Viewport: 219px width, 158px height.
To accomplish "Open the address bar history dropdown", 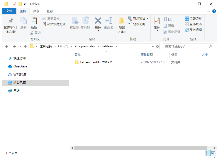I will pyautogui.click(x=153, y=47).
